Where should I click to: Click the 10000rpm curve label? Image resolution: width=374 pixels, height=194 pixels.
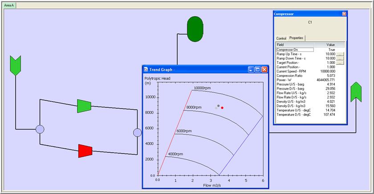[202, 88]
